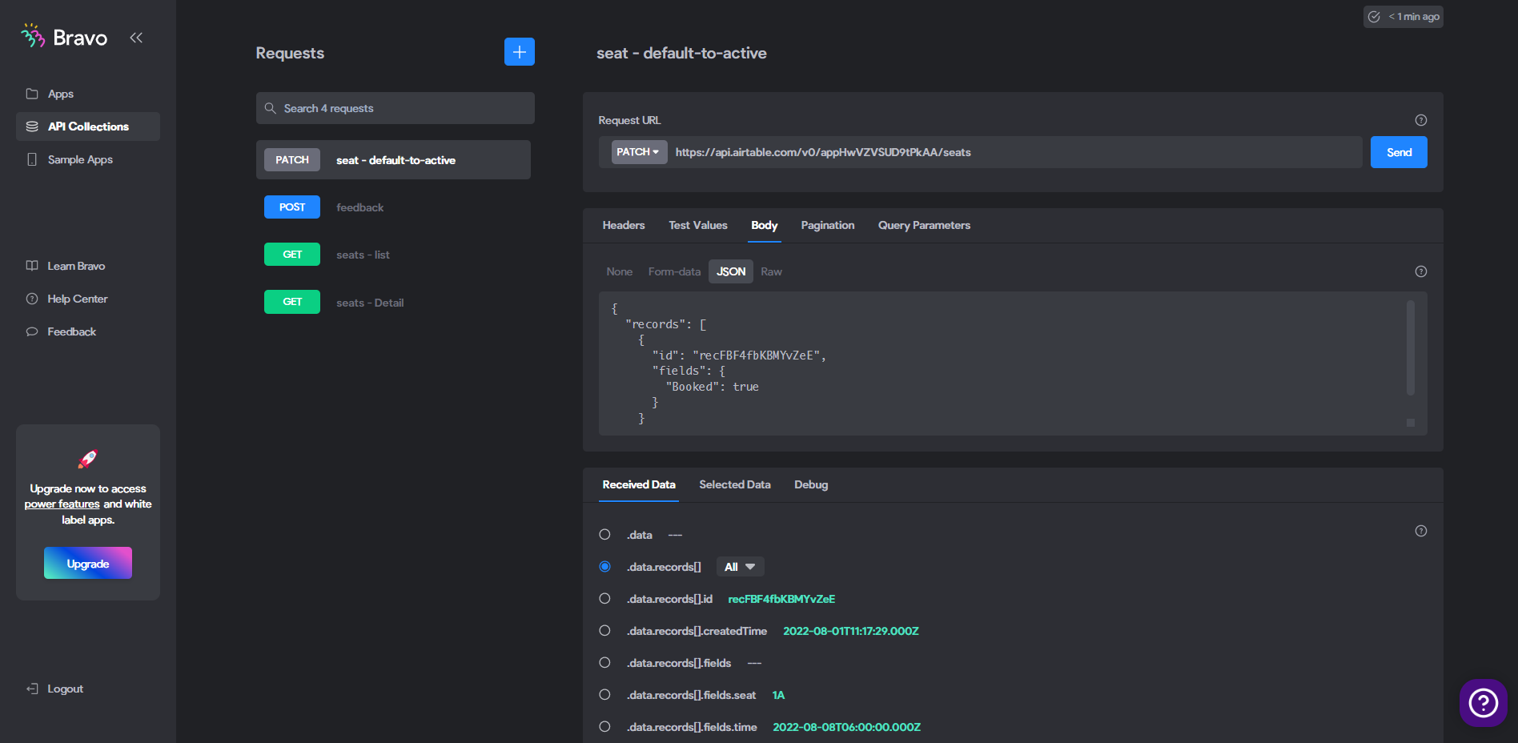The height and width of the screenshot is (743, 1518).
Task: Select the .data.records[].fields.seat radio button
Action: 604,694
